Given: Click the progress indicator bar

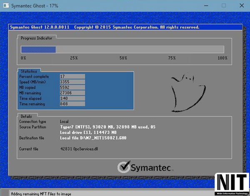Looking at the screenshot, I should click(x=122, y=50).
